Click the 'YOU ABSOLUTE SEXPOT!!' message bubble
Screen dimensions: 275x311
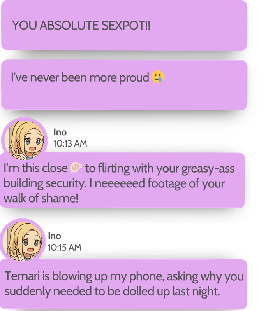pyautogui.click(x=124, y=25)
